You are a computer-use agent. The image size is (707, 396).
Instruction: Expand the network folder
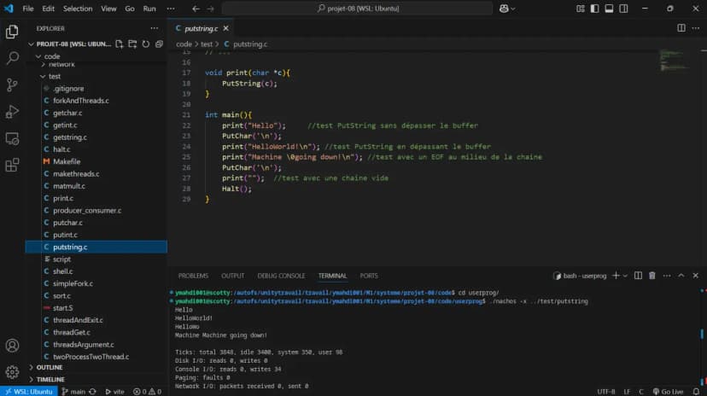pos(44,64)
